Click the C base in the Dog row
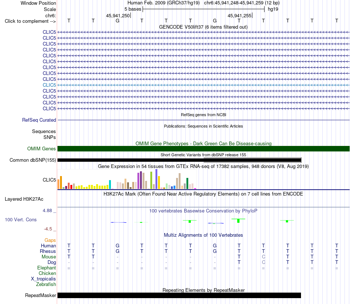This screenshot has height=304, width=350. (x=263, y=262)
